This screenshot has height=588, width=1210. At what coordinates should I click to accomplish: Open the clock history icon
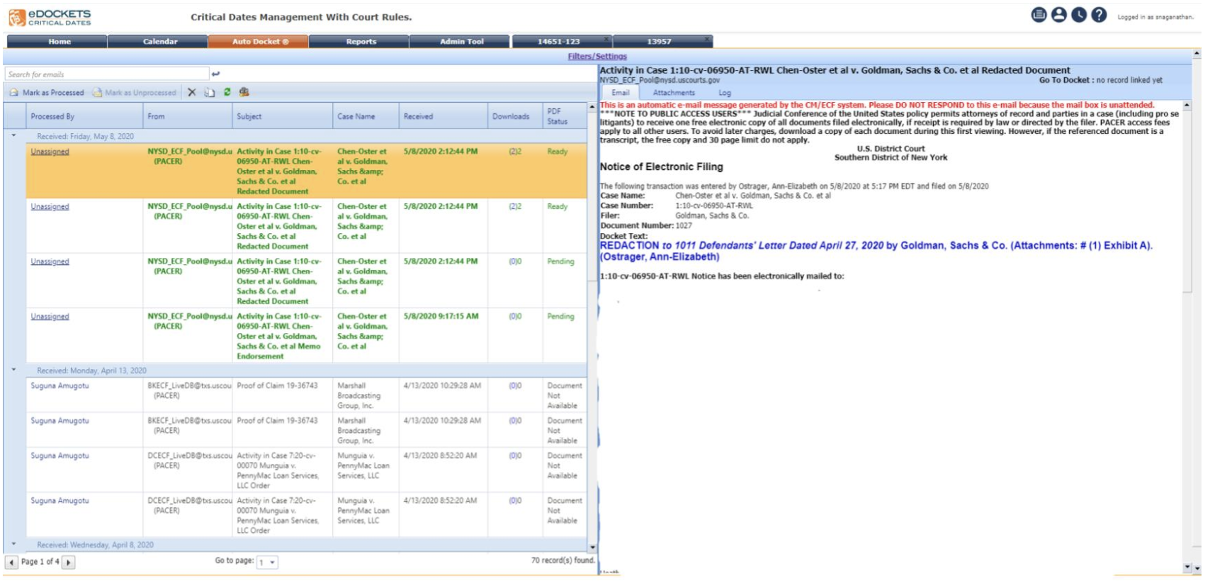1078,15
